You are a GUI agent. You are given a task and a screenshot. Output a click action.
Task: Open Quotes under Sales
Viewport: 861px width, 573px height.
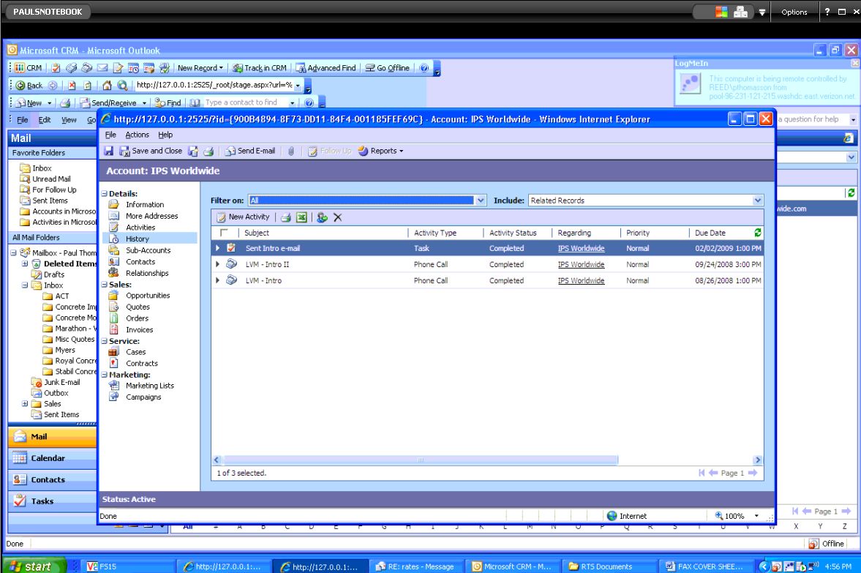coord(138,307)
